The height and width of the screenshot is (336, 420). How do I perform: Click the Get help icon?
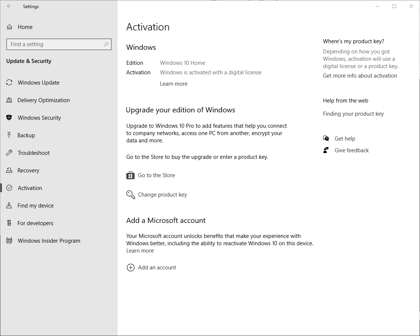pos(326,138)
